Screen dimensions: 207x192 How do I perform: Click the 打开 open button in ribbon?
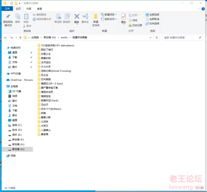134,15
